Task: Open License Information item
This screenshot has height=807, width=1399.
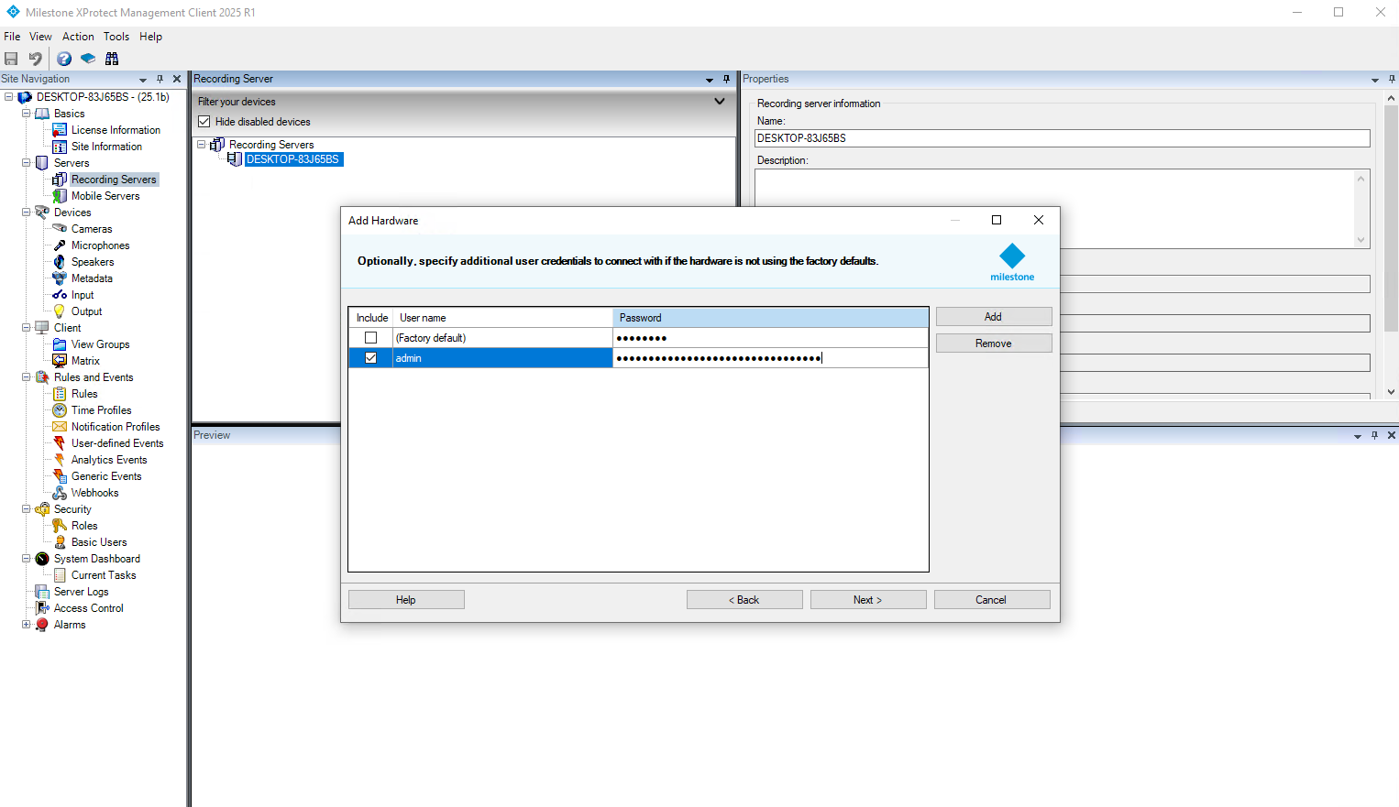Action: pos(116,130)
